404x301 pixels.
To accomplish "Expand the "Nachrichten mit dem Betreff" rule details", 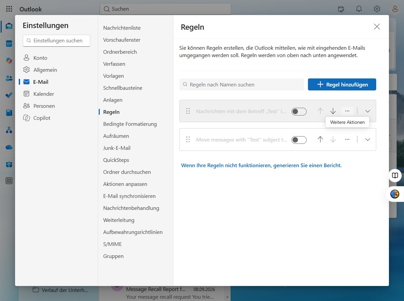I will (368, 111).
